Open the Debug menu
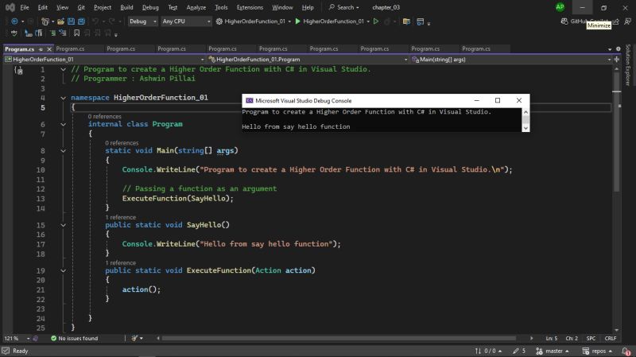The image size is (636, 357). [150, 7]
